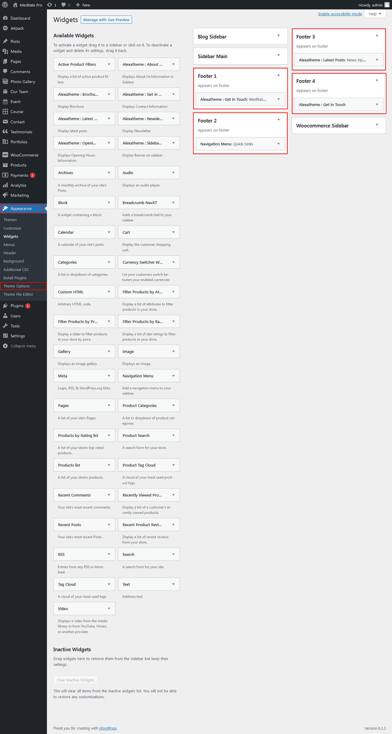Open the WooCommerce icon menu
Image resolution: width=392 pixels, height=734 pixels.
[x=5, y=155]
